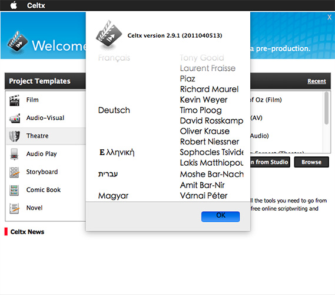Viewport: 335px width, 295px height.
Task: Click the name 'David Rosskamp' in credits
Action: (x=211, y=121)
